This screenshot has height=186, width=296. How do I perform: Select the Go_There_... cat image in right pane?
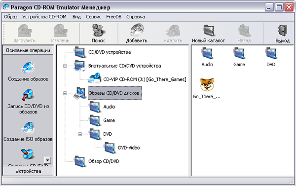(x=207, y=84)
